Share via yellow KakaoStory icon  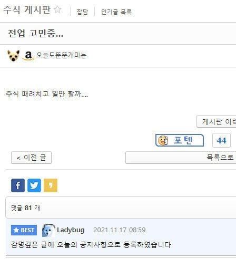[51, 185]
